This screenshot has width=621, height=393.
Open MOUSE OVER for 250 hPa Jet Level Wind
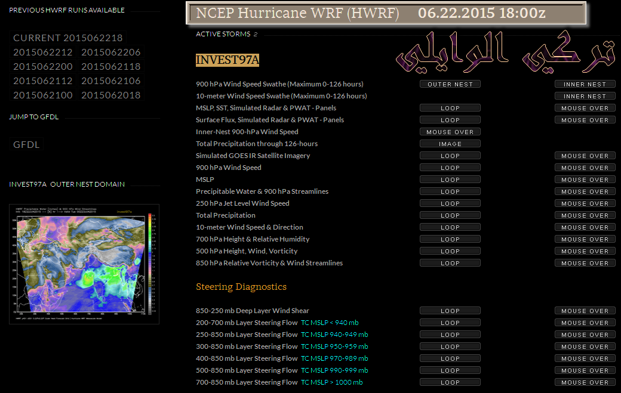point(585,203)
